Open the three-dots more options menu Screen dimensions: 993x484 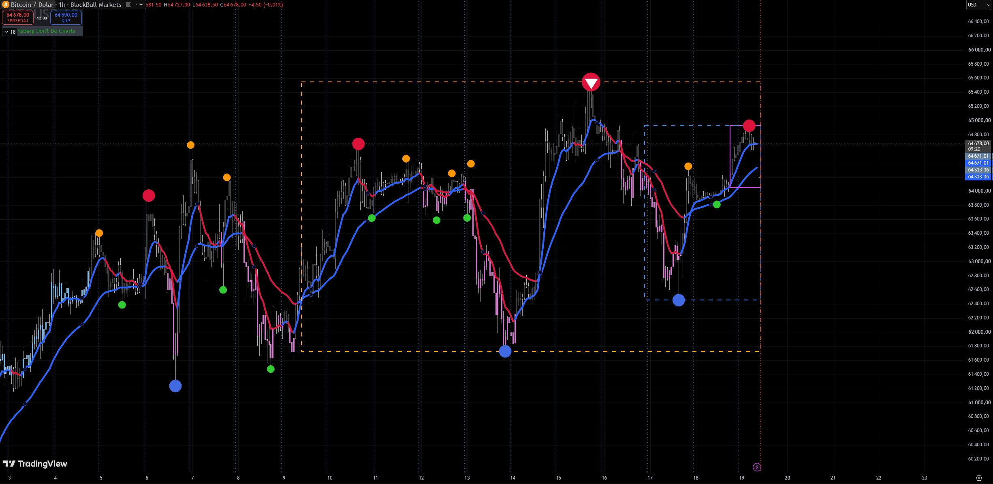click(x=140, y=5)
